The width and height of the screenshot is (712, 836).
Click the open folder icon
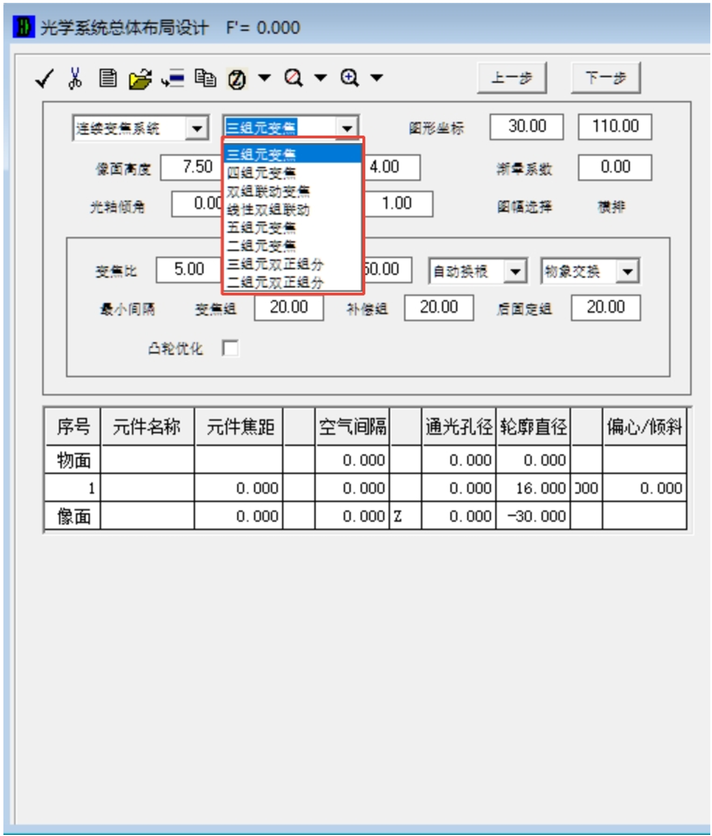pos(140,79)
